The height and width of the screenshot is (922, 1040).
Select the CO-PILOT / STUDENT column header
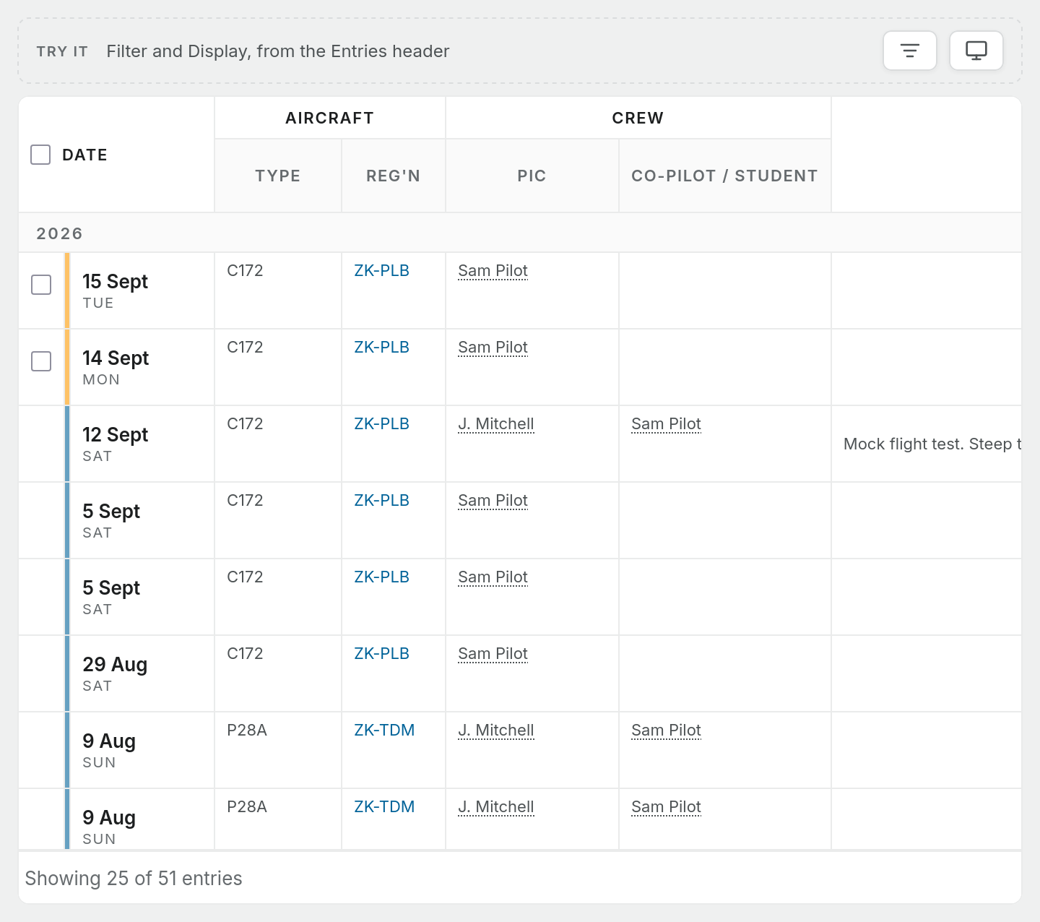pos(725,176)
